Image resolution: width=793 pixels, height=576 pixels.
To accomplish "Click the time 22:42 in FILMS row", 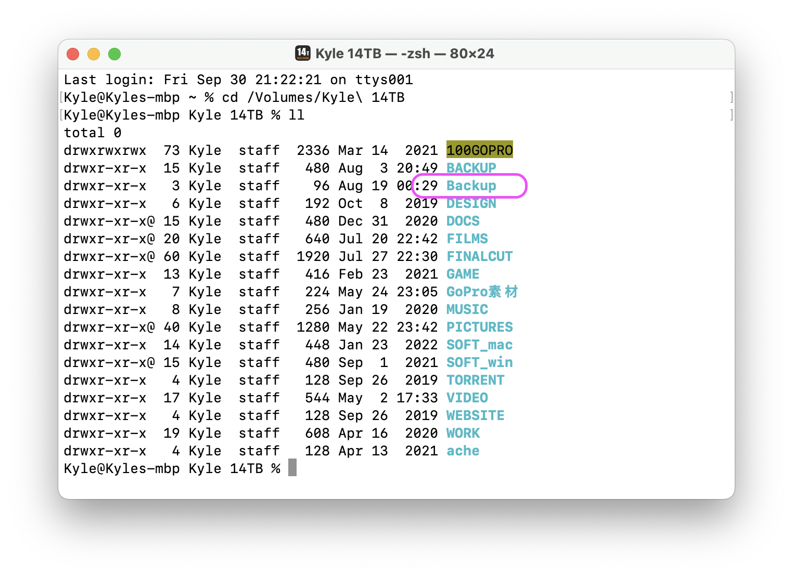I will click(417, 239).
